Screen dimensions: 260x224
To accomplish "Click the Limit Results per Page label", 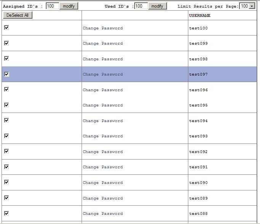I will 208,6.
